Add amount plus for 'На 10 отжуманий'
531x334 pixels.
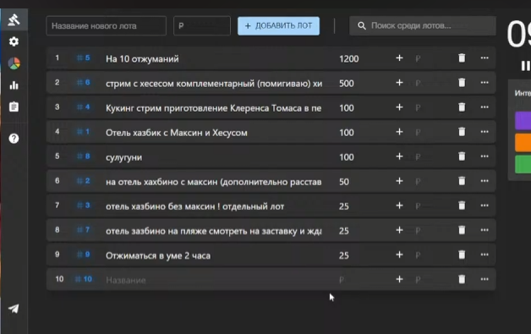[x=399, y=58]
